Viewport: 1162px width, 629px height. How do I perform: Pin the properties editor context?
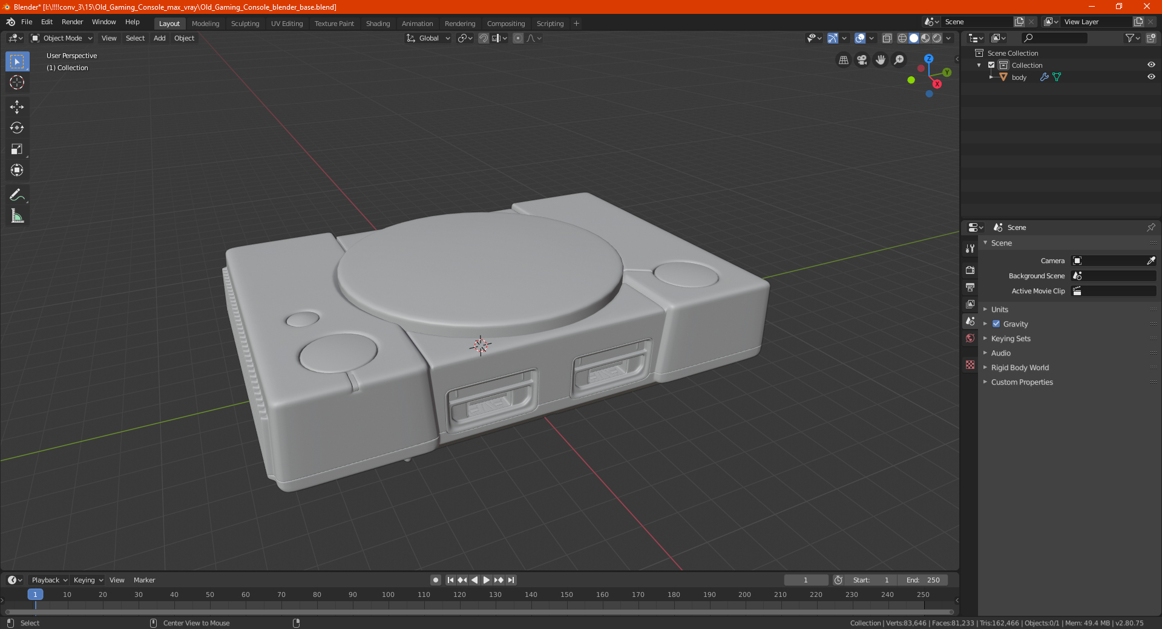pos(1151,227)
